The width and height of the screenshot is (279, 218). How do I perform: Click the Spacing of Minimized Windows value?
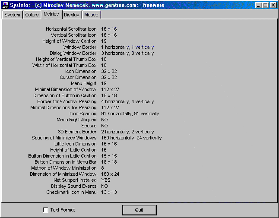coord(131,138)
